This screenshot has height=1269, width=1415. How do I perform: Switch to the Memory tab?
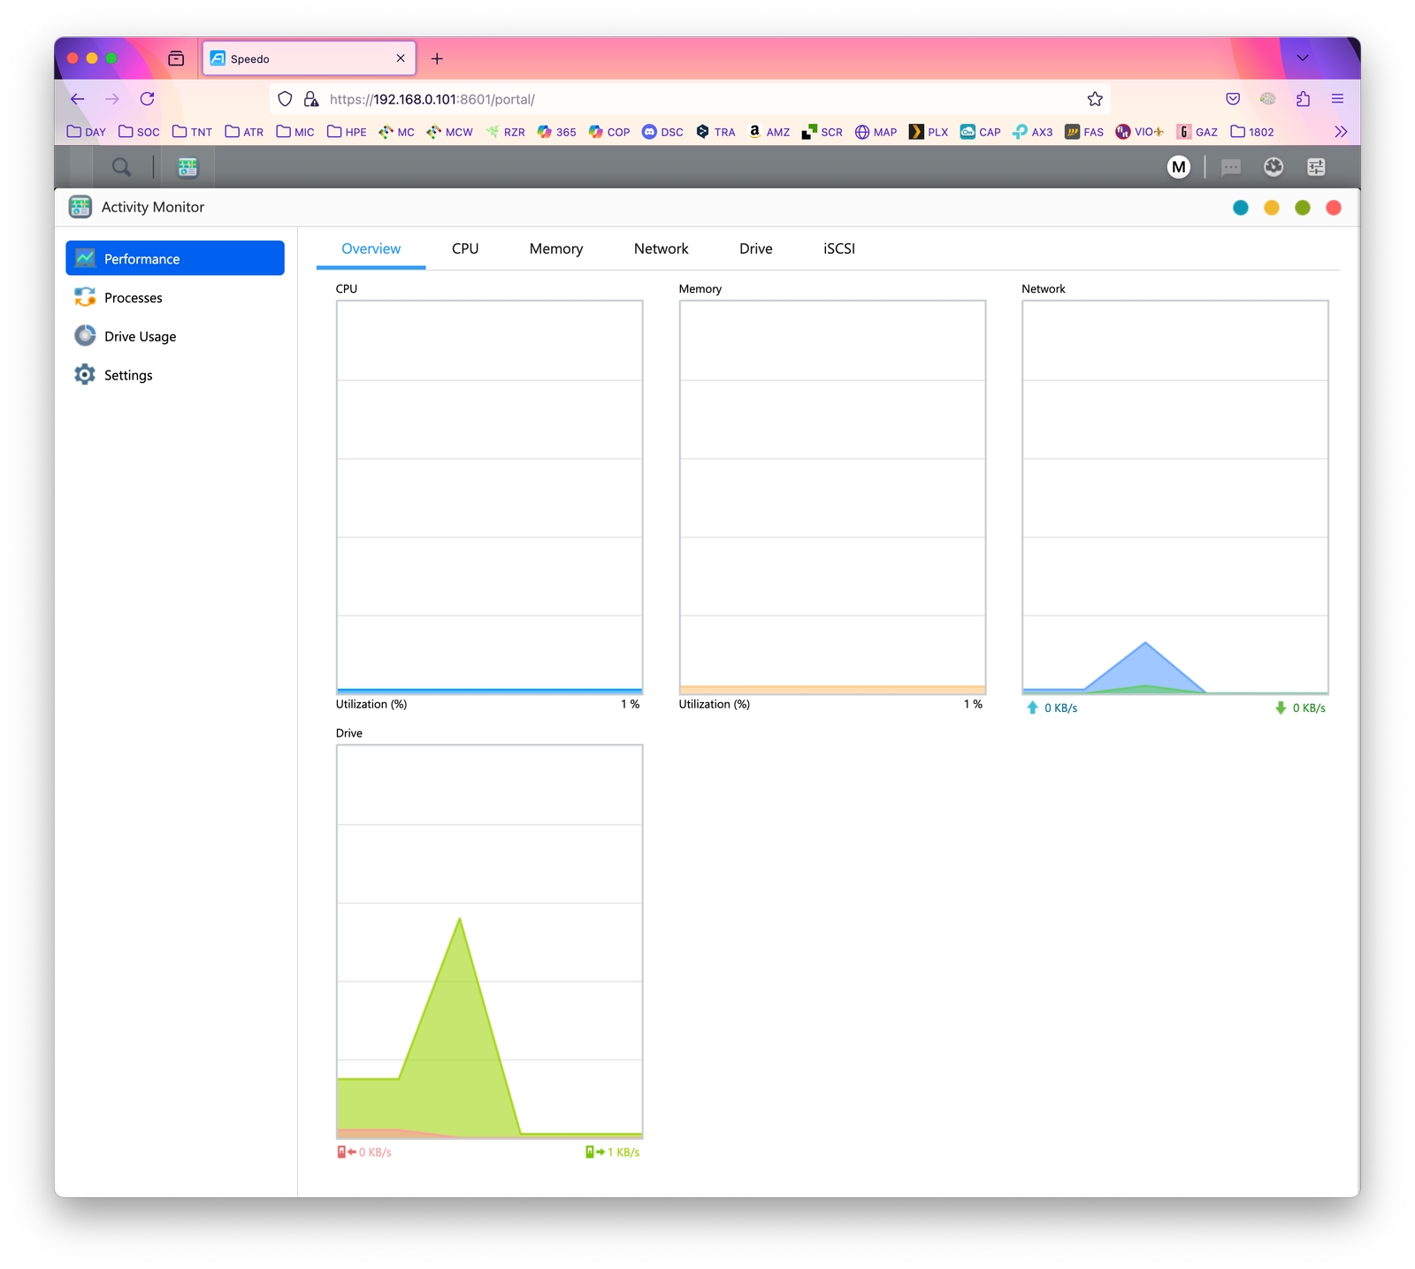[556, 248]
